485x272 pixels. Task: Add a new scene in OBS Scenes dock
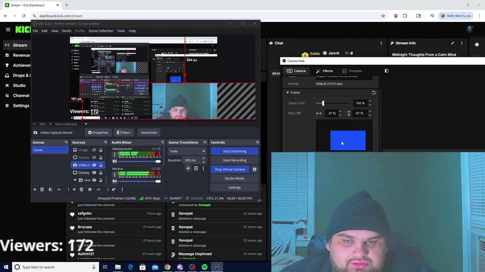34,189
